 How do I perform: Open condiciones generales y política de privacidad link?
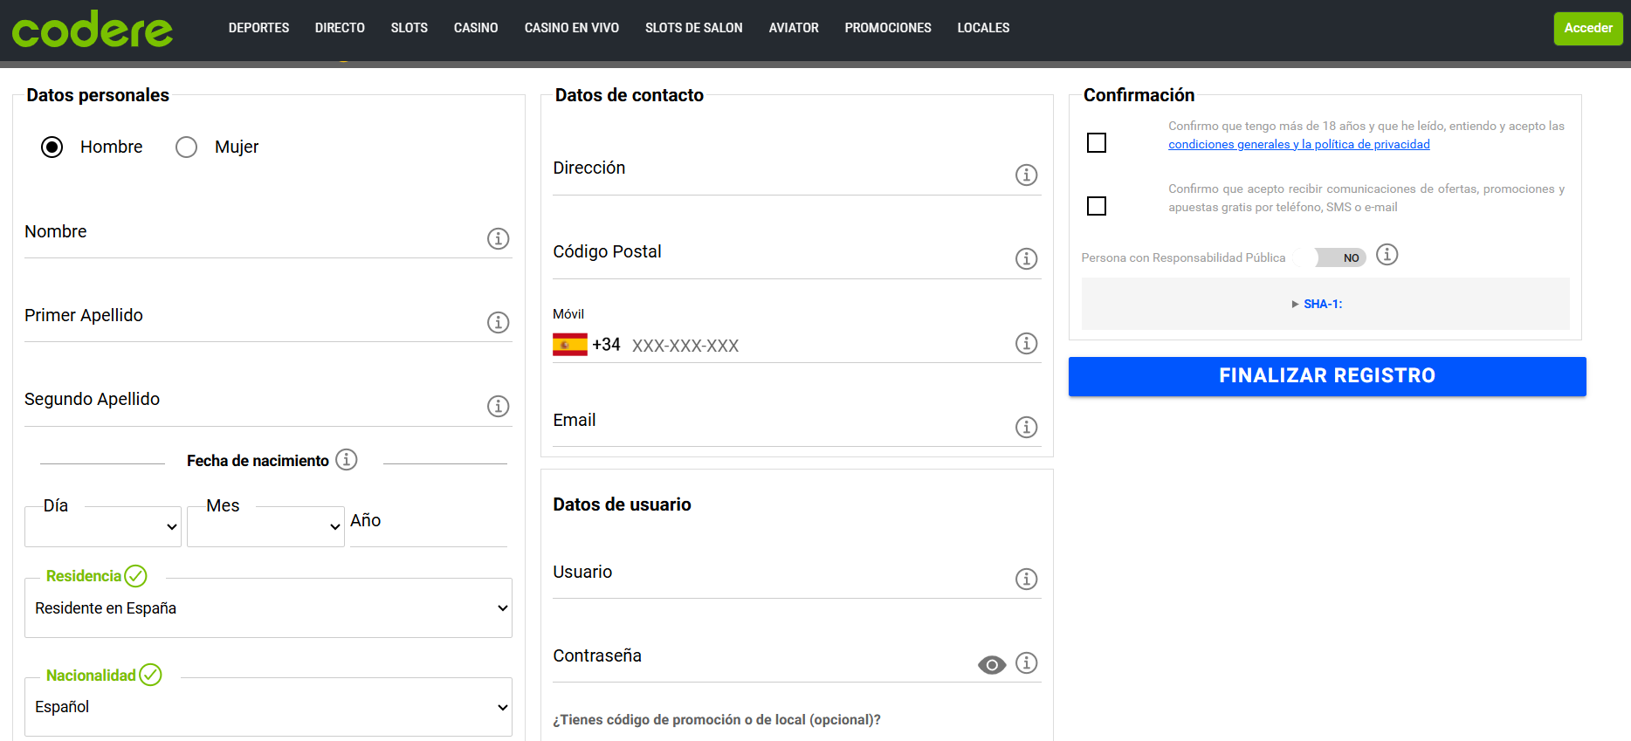click(1299, 145)
